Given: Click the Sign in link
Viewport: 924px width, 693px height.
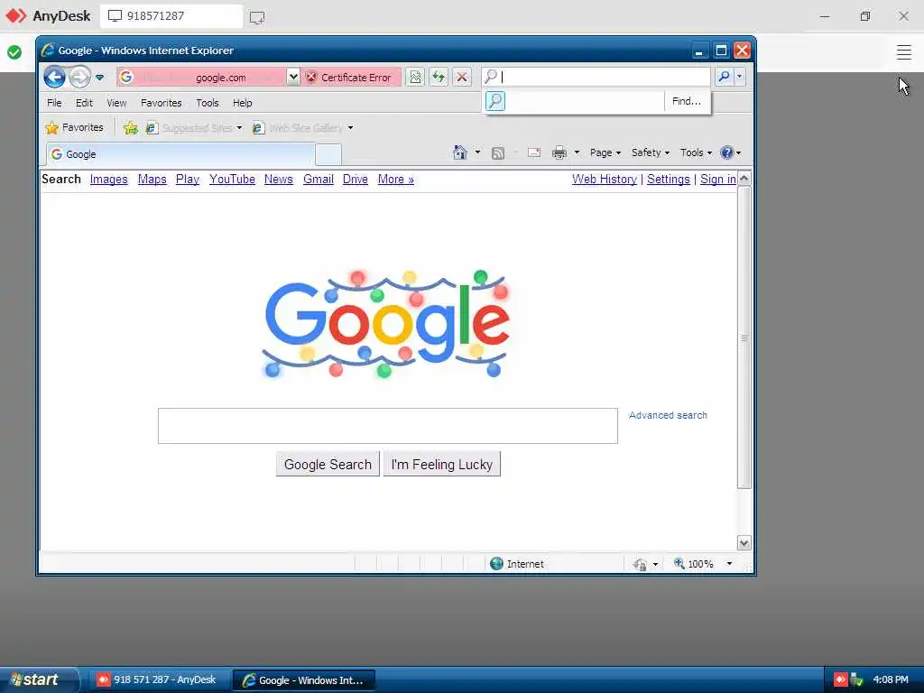Looking at the screenshot, I should (x=717, y=180).
